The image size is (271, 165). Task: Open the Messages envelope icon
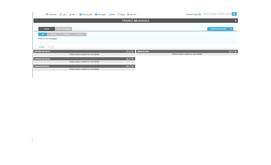[x=96, y=15]
